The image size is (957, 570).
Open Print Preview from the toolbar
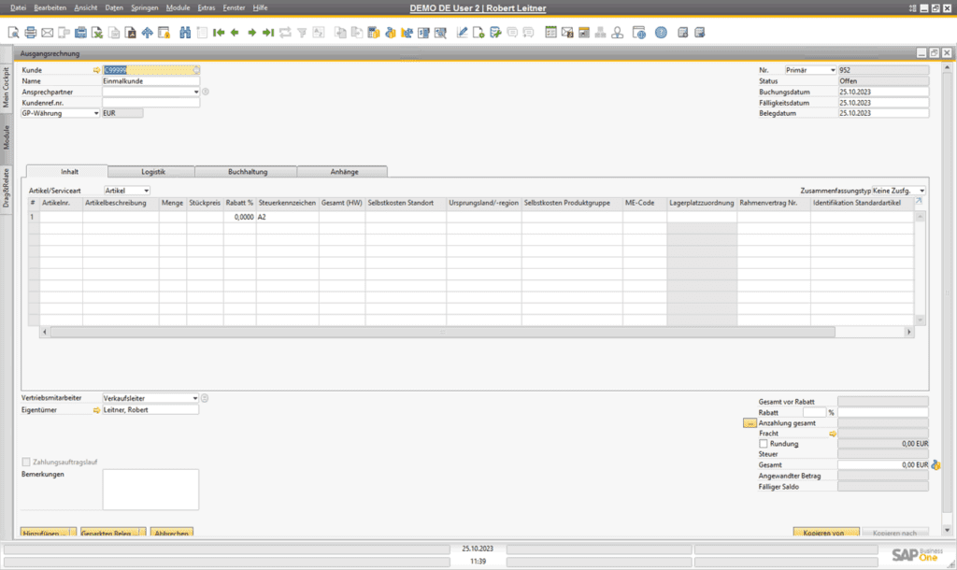point(13,33)
